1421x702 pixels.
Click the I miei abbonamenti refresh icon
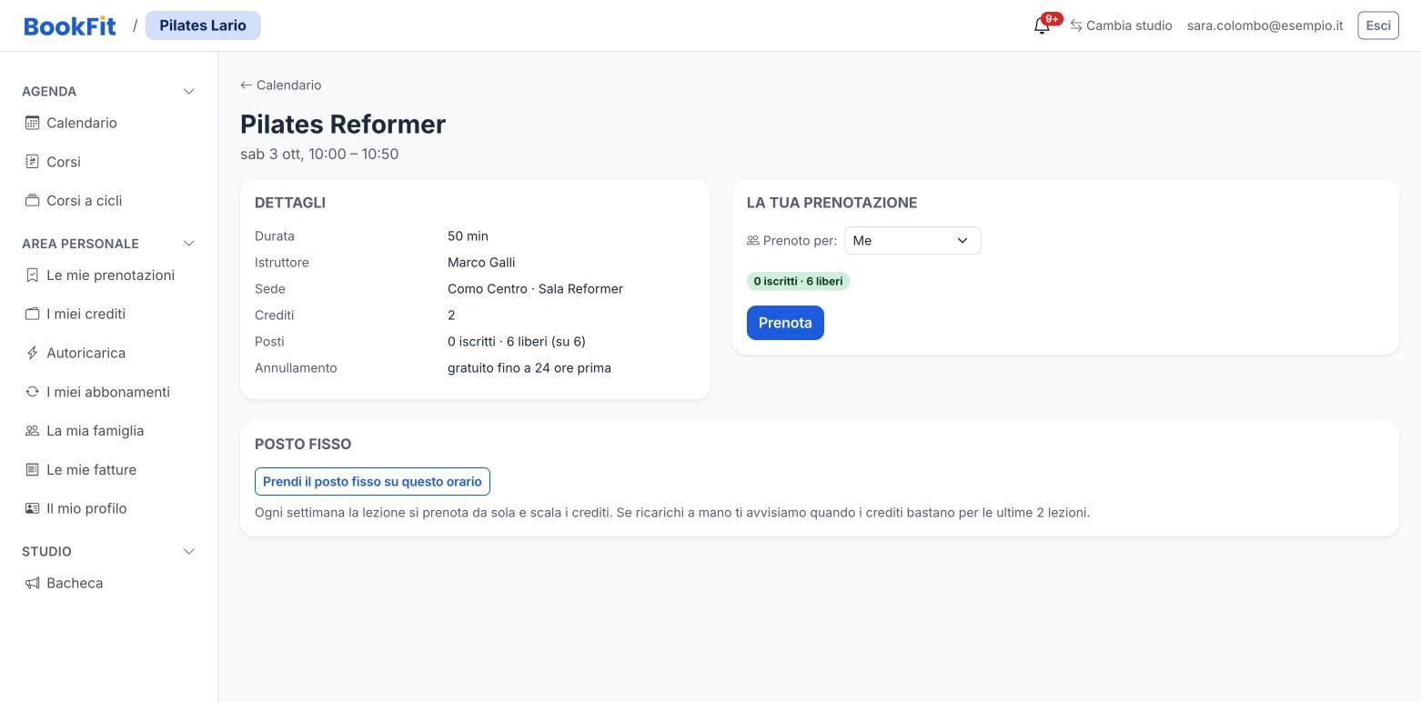pyautogui.click(x=32, y=392)
